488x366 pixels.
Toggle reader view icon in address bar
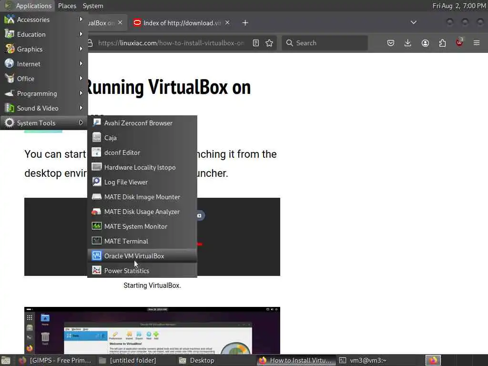[x=256, y=43]
